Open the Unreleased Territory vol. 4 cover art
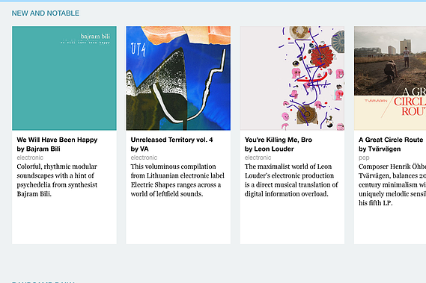The height and width of the screenshot is (283, 426). pos(178,78)
